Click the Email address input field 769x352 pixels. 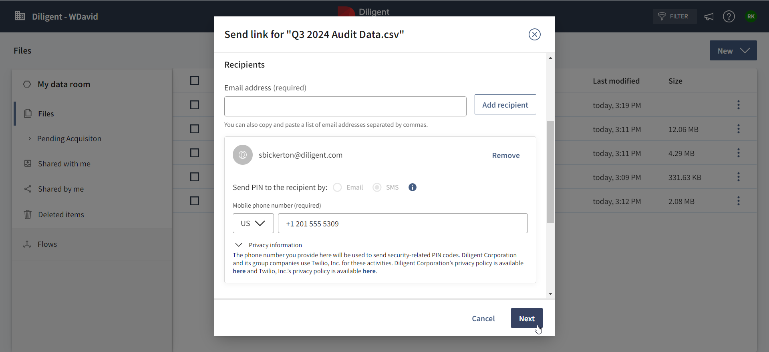[345, 106]
